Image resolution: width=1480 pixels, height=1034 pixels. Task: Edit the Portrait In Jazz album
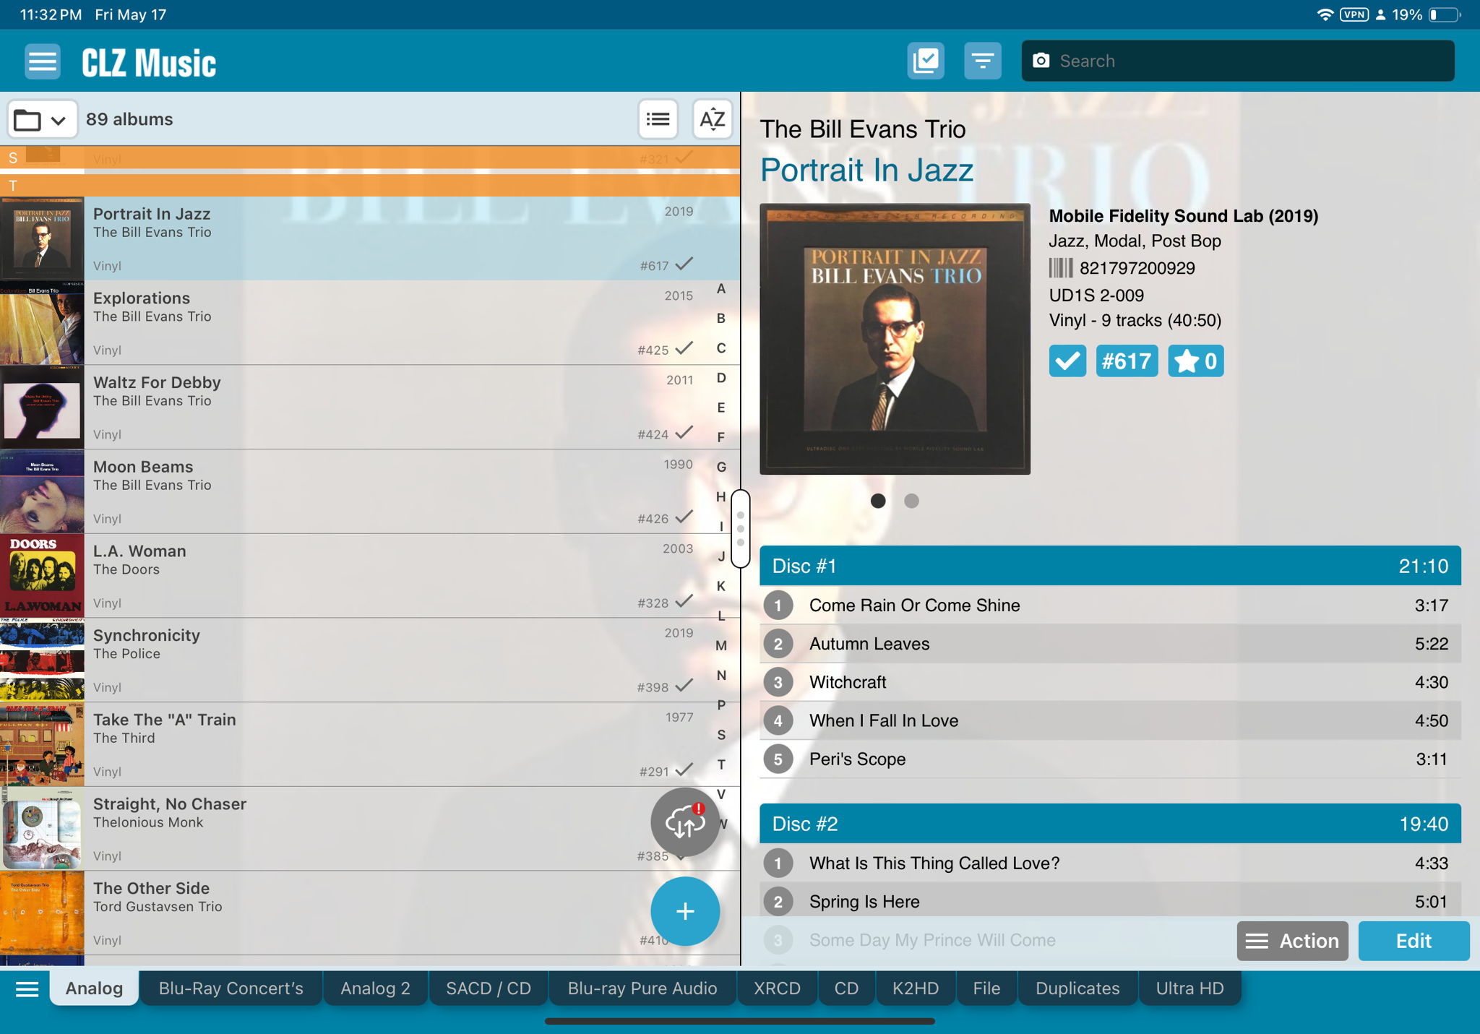[x=1414, y=941]
